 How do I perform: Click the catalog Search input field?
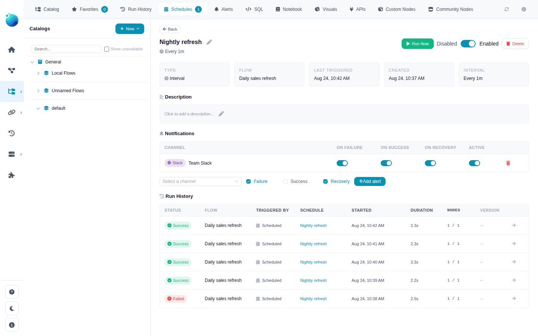click(66, 49)
